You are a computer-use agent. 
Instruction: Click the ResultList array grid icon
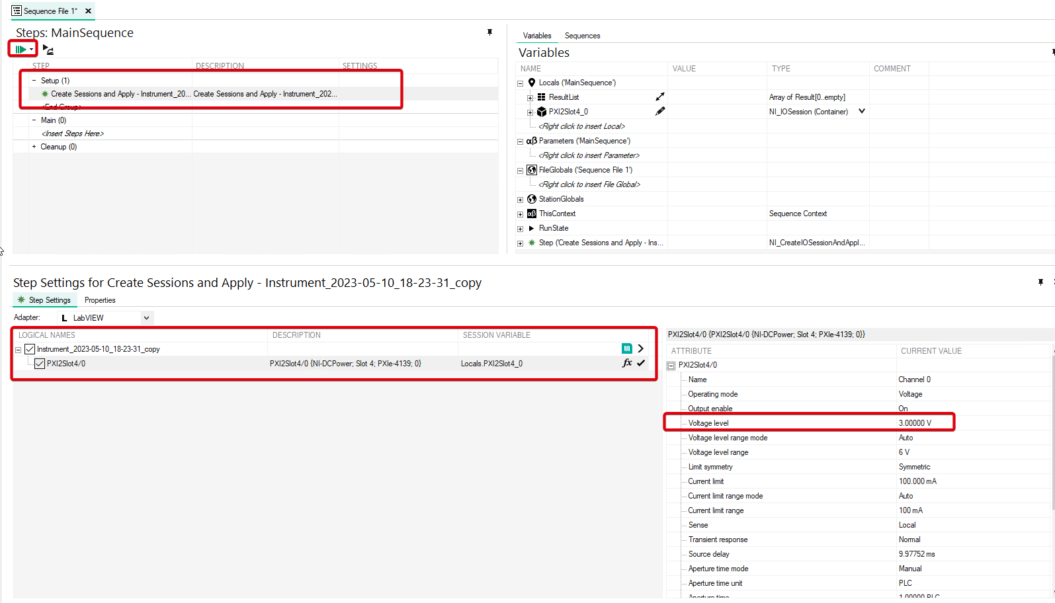point(541,97)
